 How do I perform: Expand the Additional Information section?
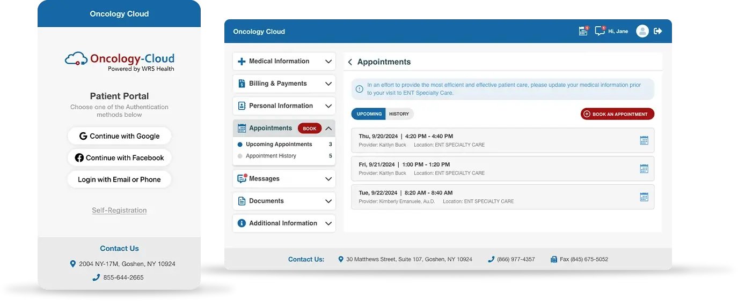pyautogui.click(x=328, y=223)
